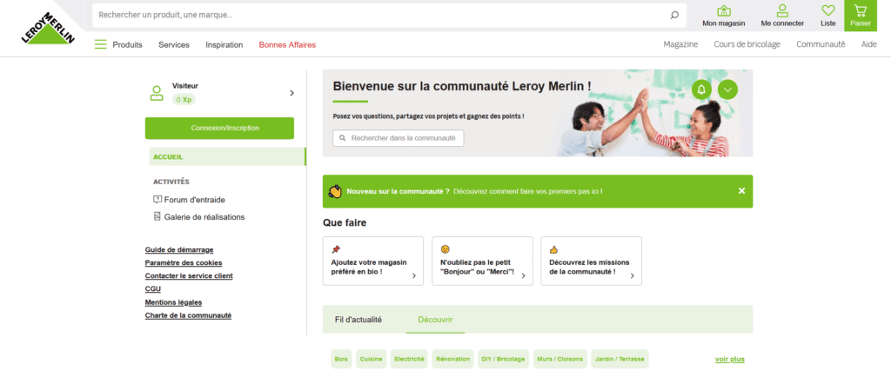Click the Rechercher un produit search field

tap(389, 16)
